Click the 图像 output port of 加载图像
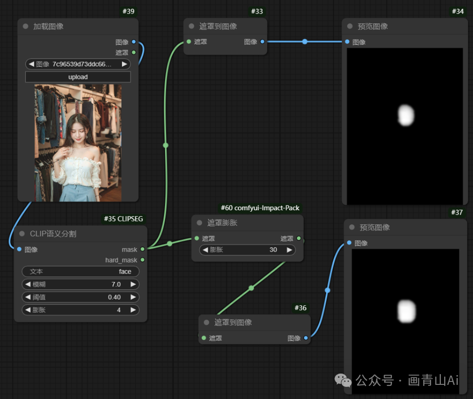473x399 pixels. [x=134, y=42]
